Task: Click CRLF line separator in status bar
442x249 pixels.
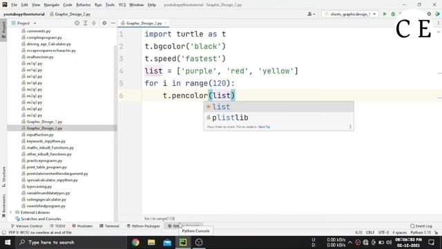Action: (370, 232)
